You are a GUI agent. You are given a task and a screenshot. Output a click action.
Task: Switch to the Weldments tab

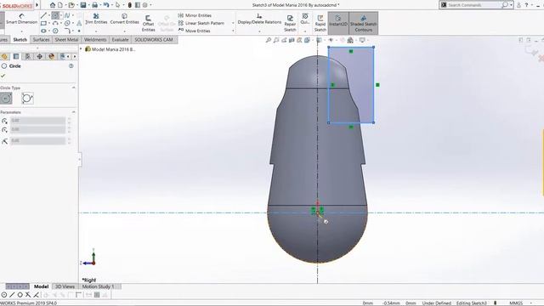[95, 40]
